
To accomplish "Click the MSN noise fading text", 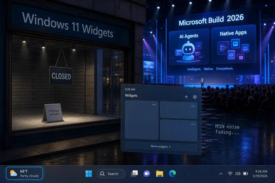I will pos(227,129).
